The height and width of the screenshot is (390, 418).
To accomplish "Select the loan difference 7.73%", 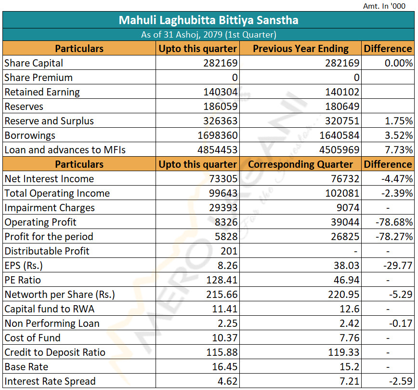I will coord(399,150).
